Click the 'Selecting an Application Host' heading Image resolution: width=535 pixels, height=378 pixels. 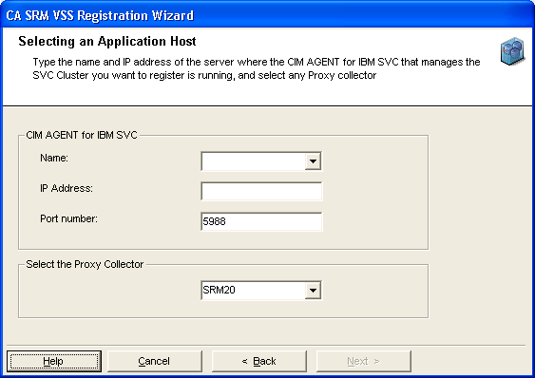point(107,41)
